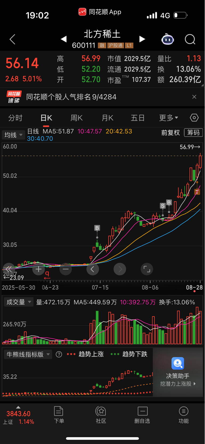Open the 均线 indicator dropdown
This screenshot has width=205, height=444.
click(x=13, y=135)
